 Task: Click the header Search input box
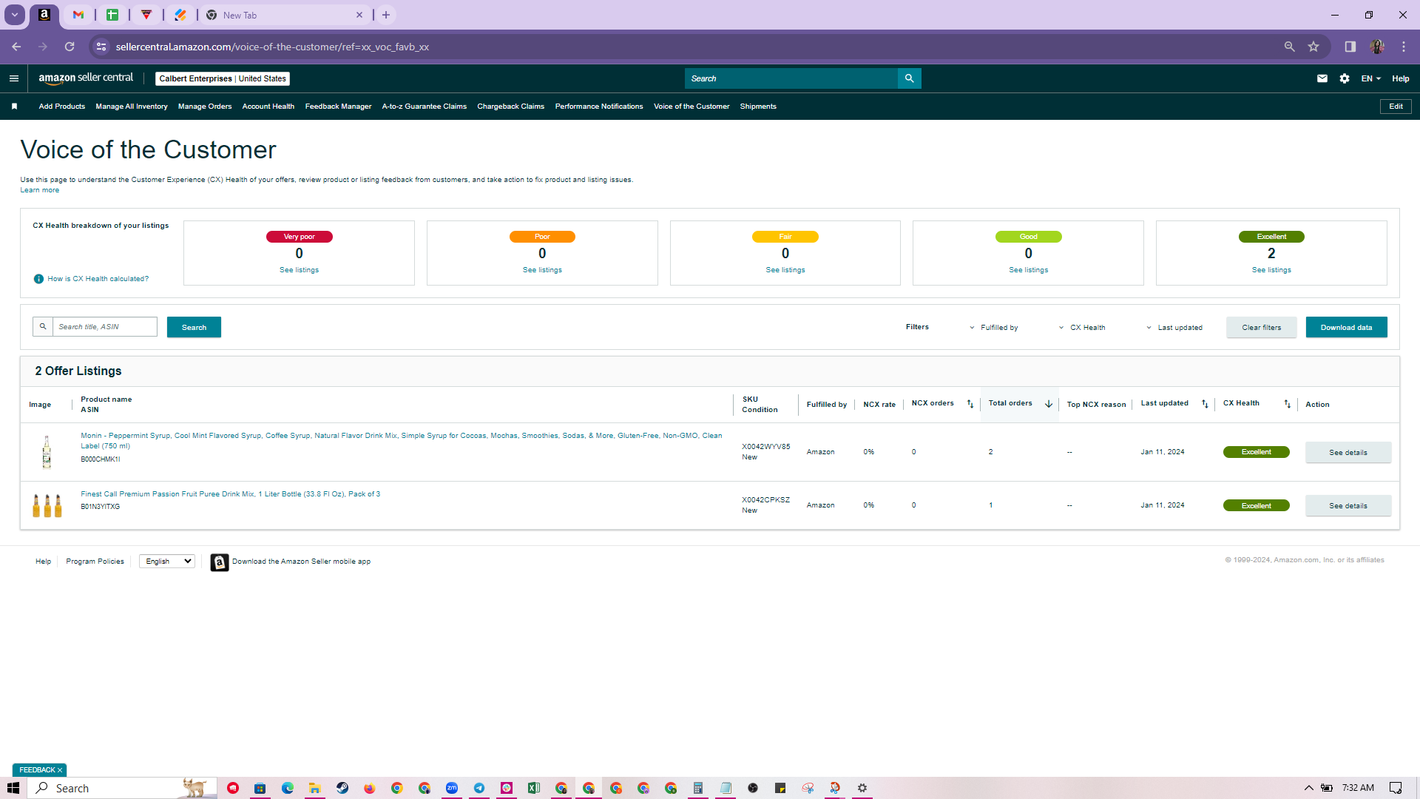[791, 78]
